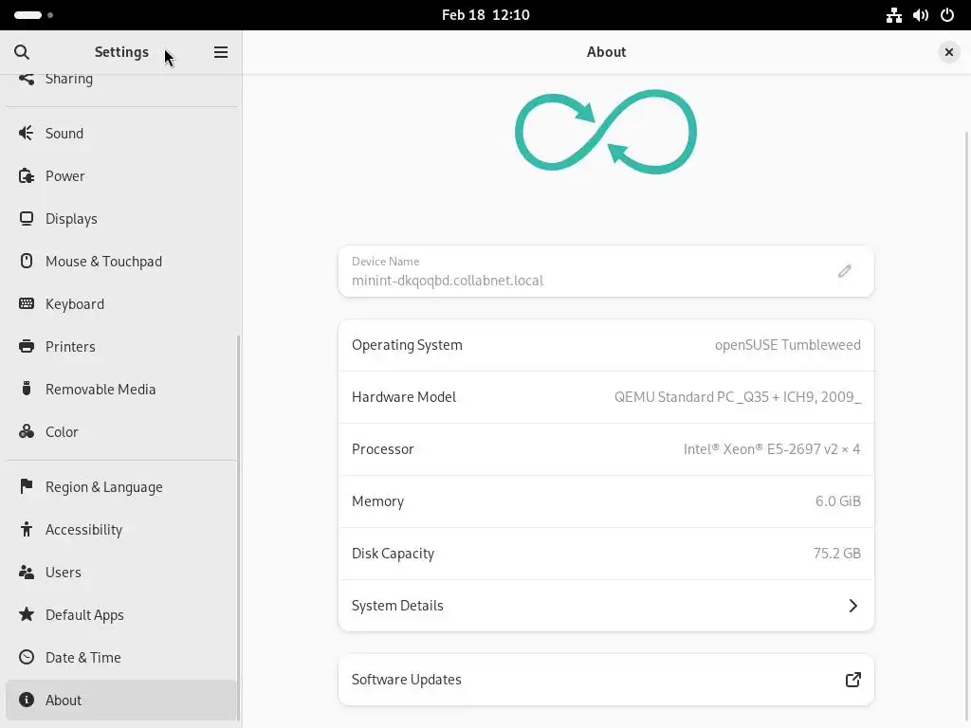Select Removable Media in sidebar
This screenshot has height=728, width=971.
pyautogui.click(x=121, y=389)
